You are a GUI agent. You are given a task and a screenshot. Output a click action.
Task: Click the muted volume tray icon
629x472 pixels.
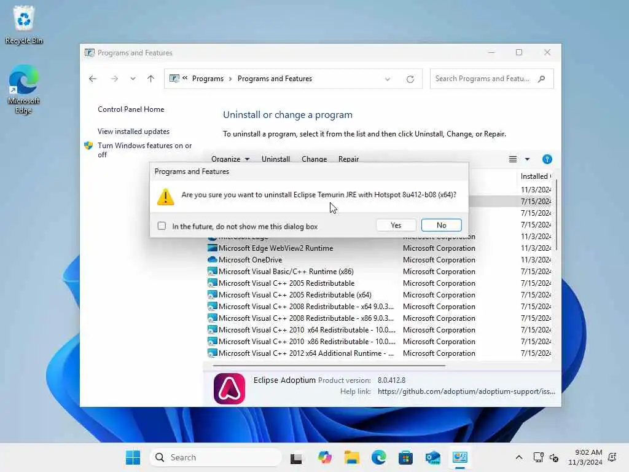[x=554, y=457]
